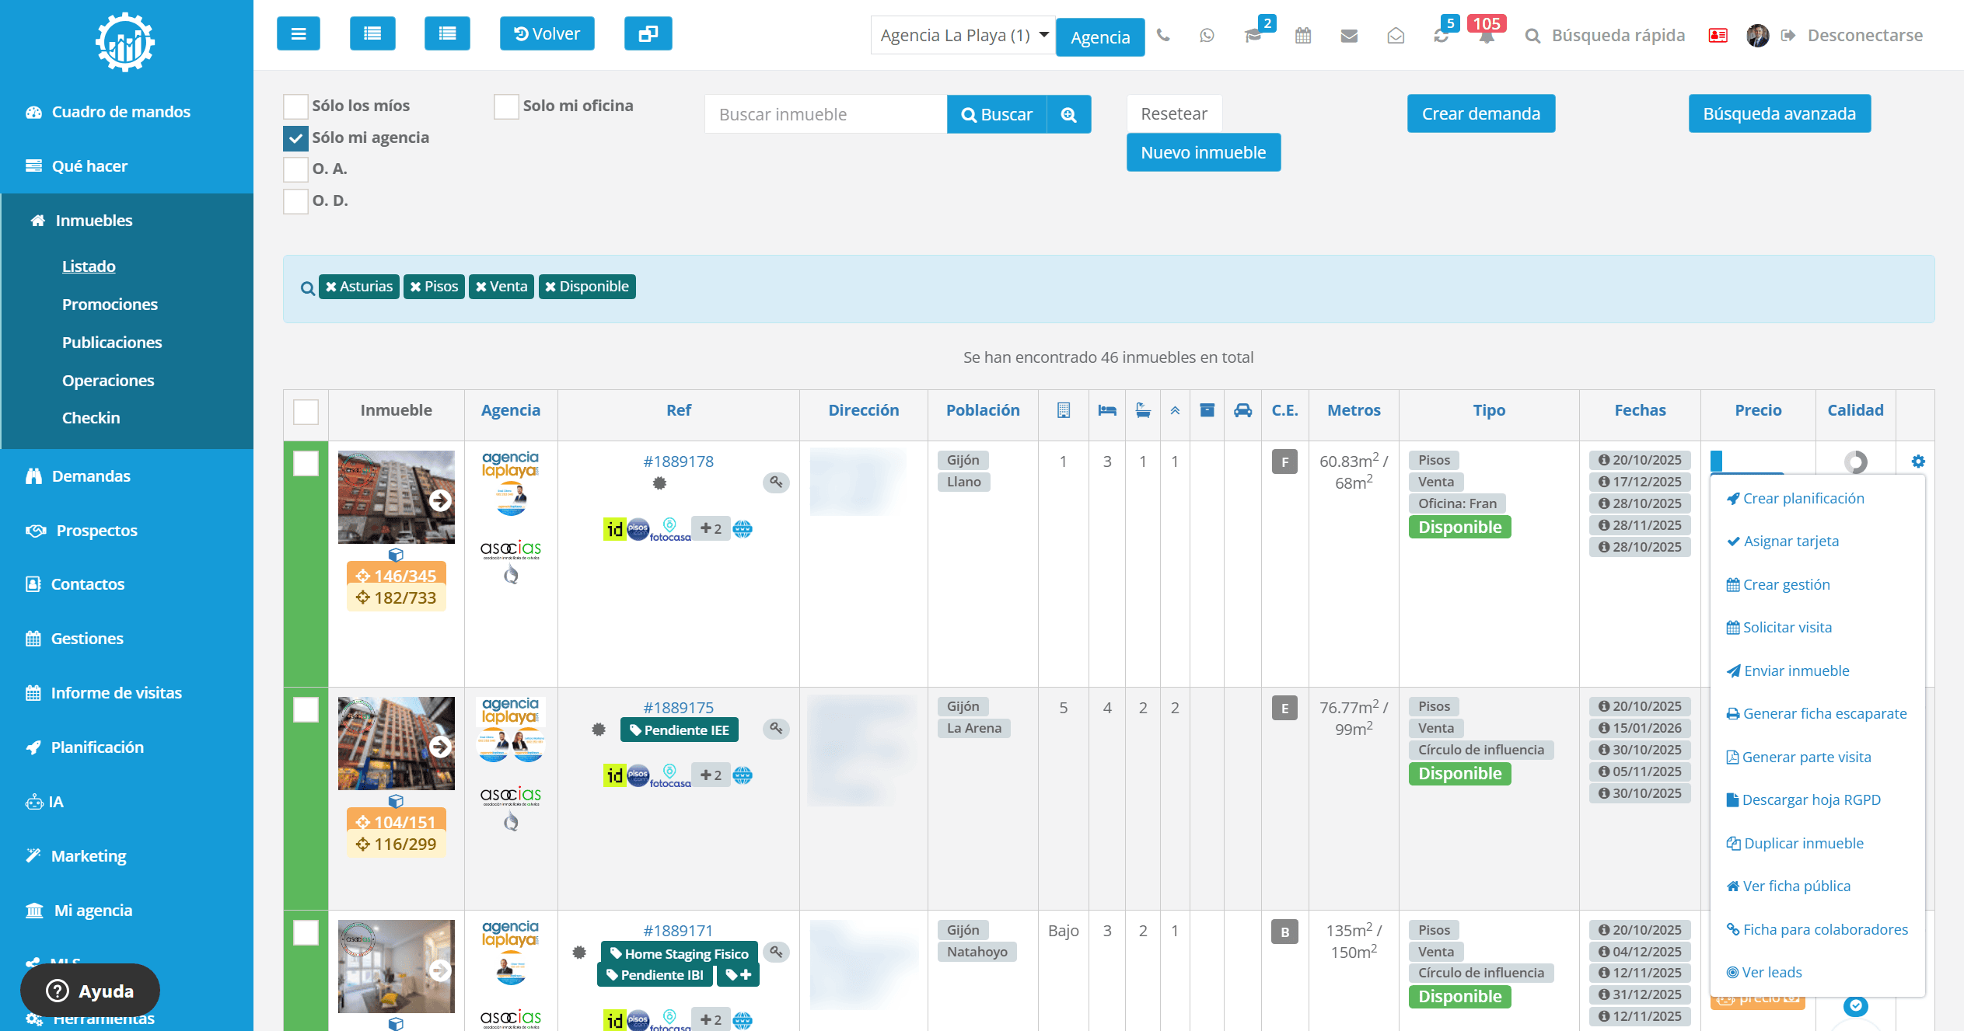Open the calendar icon in header
Screen dimensions: 1964x1031
click(x=1303, y=35)
